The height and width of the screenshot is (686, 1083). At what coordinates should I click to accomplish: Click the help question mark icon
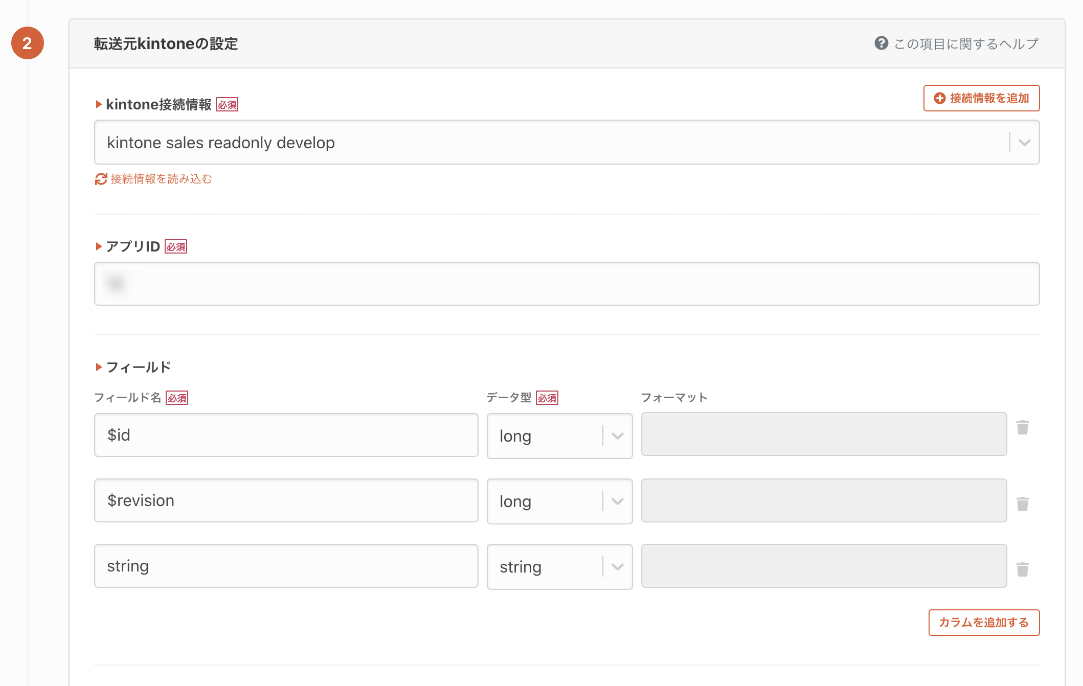(881, 43)
